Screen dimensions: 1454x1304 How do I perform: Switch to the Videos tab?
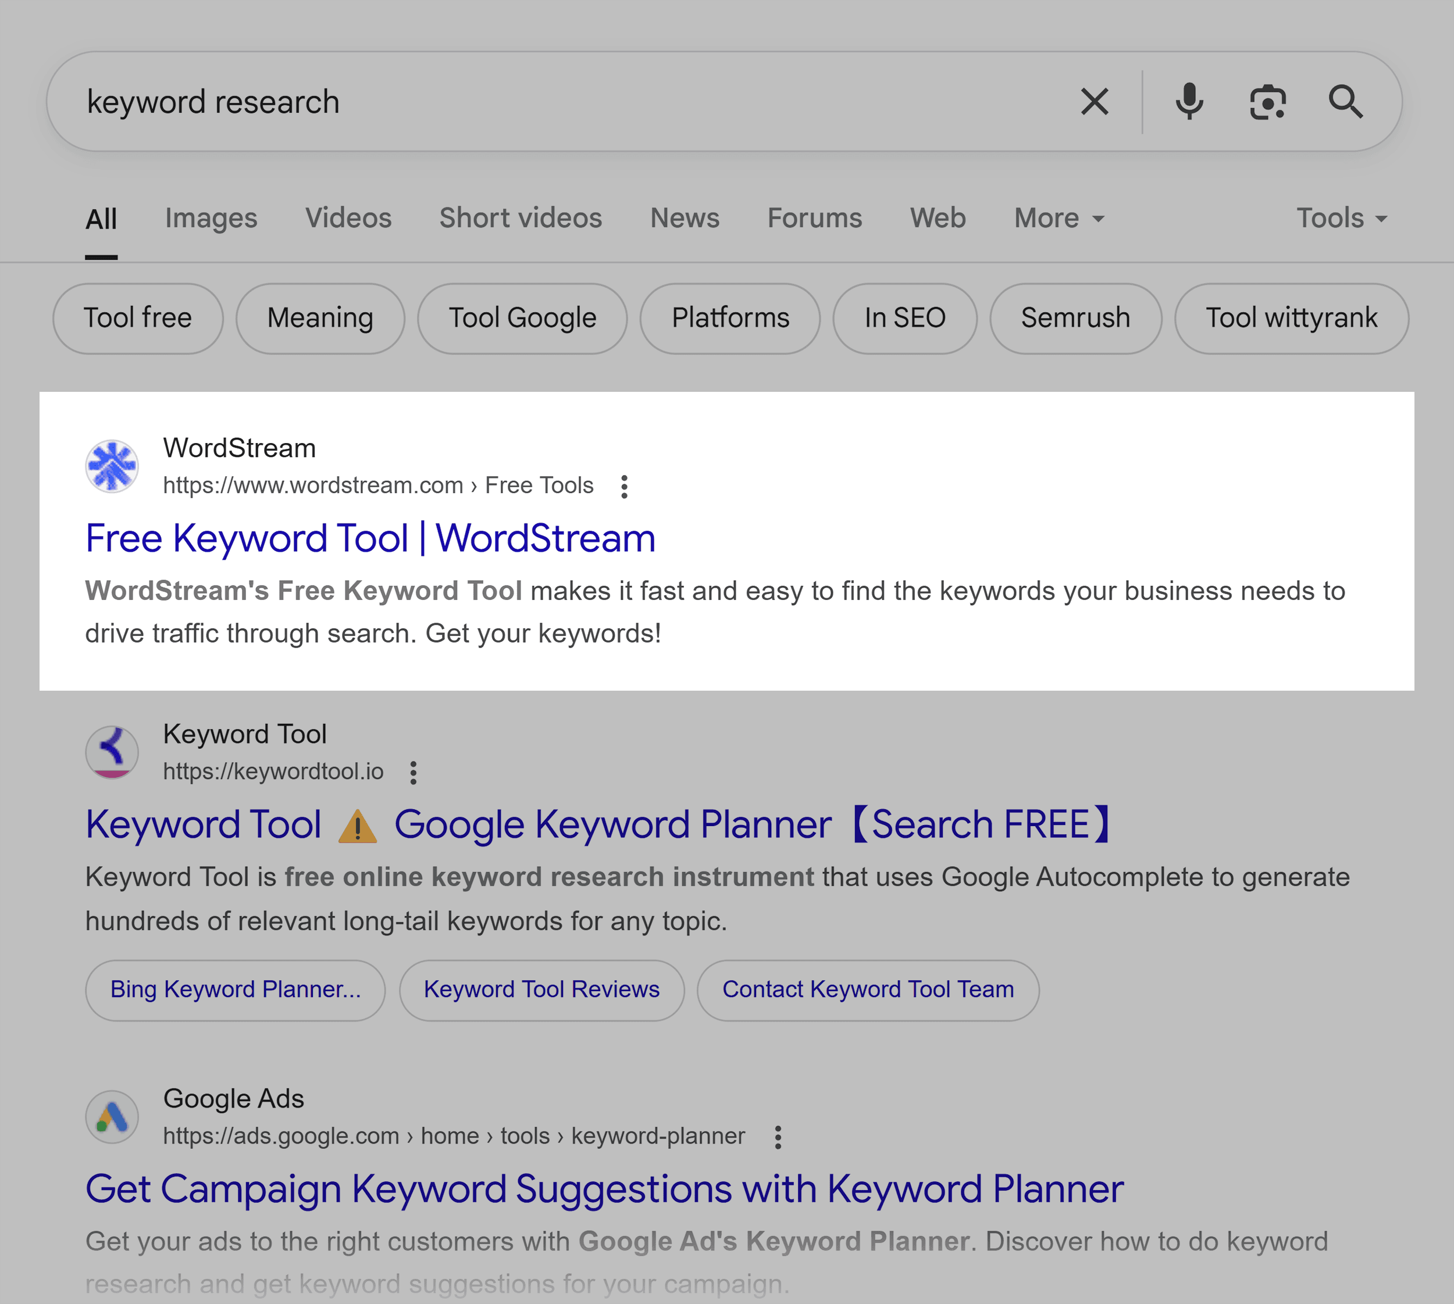[x=348, y=218]
